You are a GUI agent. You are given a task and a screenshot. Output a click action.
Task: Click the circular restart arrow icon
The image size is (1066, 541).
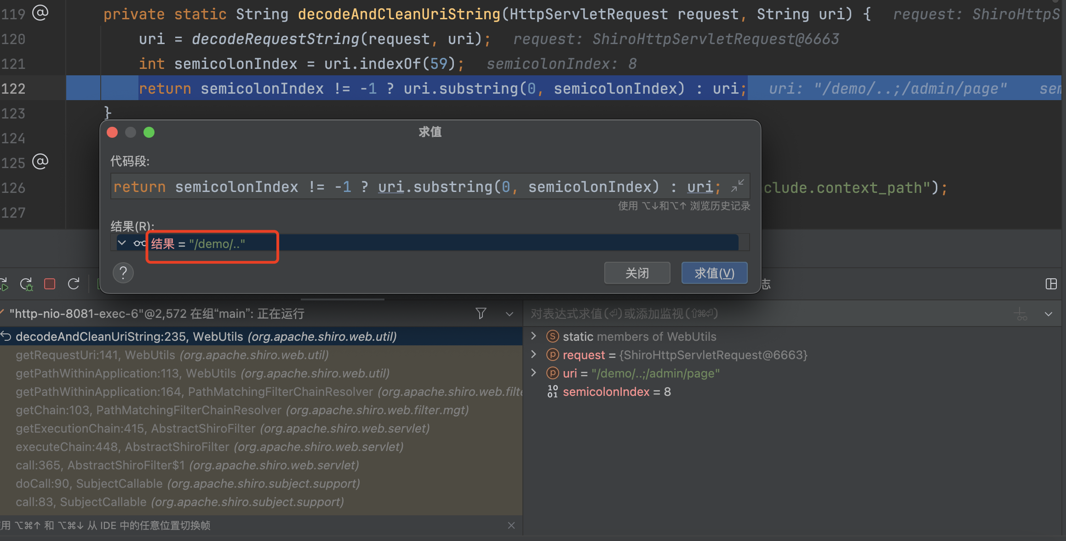point(74,284)
